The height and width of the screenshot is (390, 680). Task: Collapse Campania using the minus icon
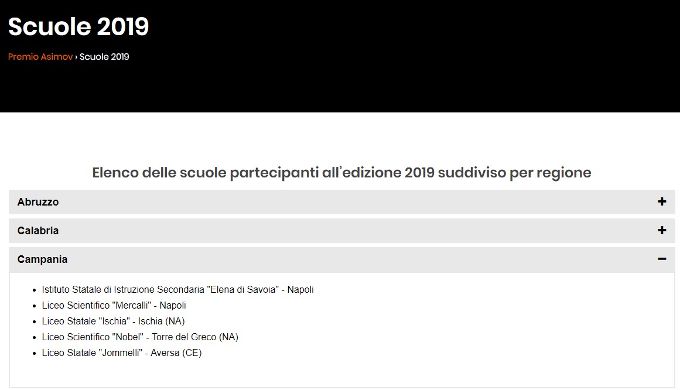click(662, 259)
